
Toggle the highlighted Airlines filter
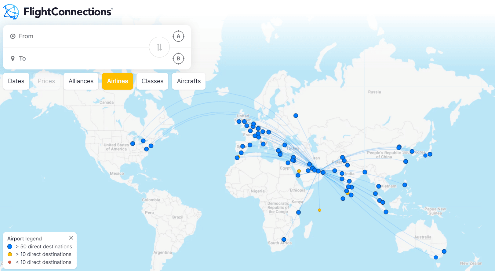pos(118,81)
